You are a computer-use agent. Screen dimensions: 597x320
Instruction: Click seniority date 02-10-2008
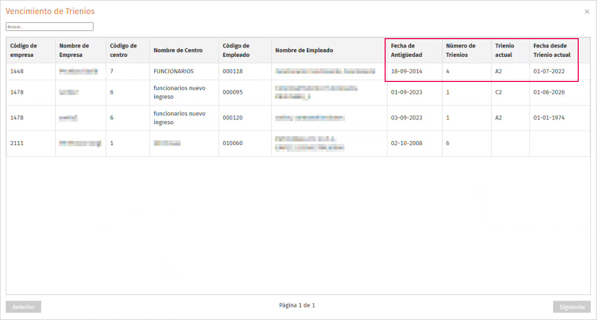tap(407, 143)
